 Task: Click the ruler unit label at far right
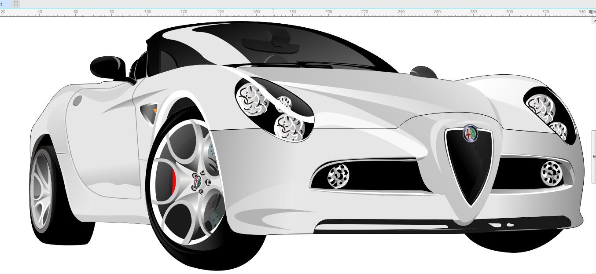pos(592,12)
